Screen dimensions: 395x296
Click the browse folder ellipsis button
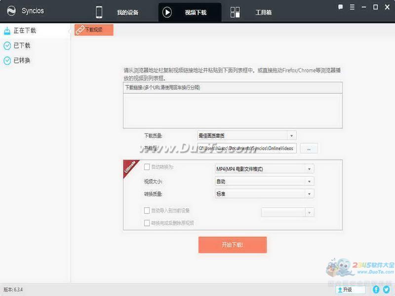[309, 148]
